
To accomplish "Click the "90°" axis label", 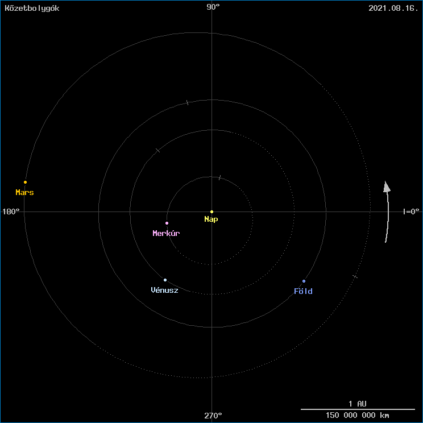I will (213, 7).
